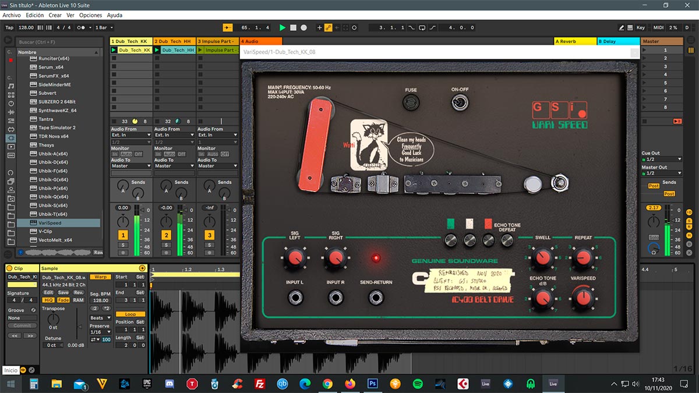699x393 pixels.
Task: Launch the Dub_Tech_KK clip
Action: pyautogui.click(x=114, y=50)
